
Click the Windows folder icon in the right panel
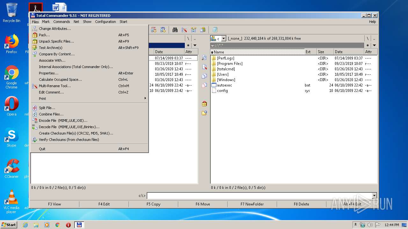click(x=214, y=80)
